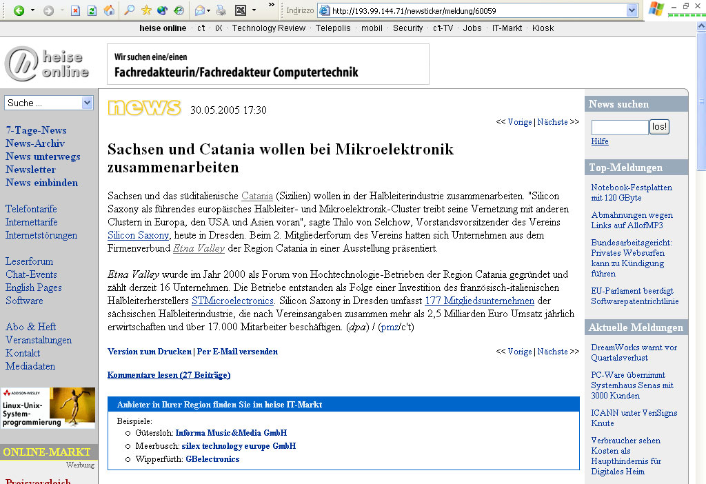Click the IE page icon in address bar
The height and width of the screenshot is (484, 706).
pos(324,10)
